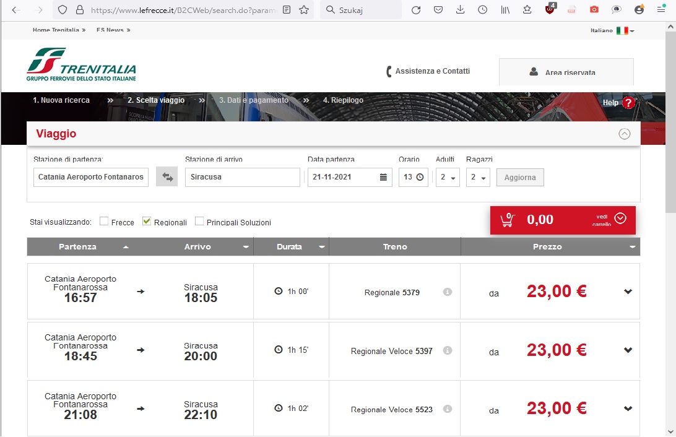This screenshot has height=437, width=676.
Task: Show info icon for Regionale Veloce 5397
Action: (448, 350)
